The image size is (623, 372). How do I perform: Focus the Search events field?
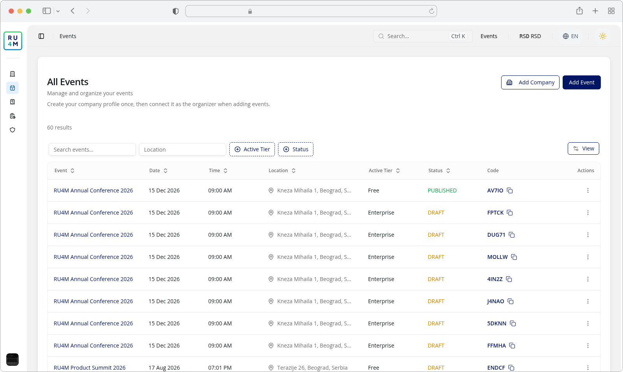pyautogui.click(x=92, y=149)
